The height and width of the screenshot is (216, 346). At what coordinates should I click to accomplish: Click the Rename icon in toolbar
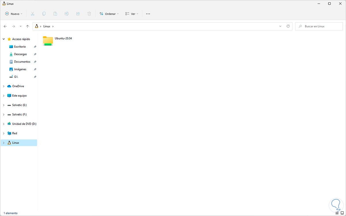(x=67, y=14)
